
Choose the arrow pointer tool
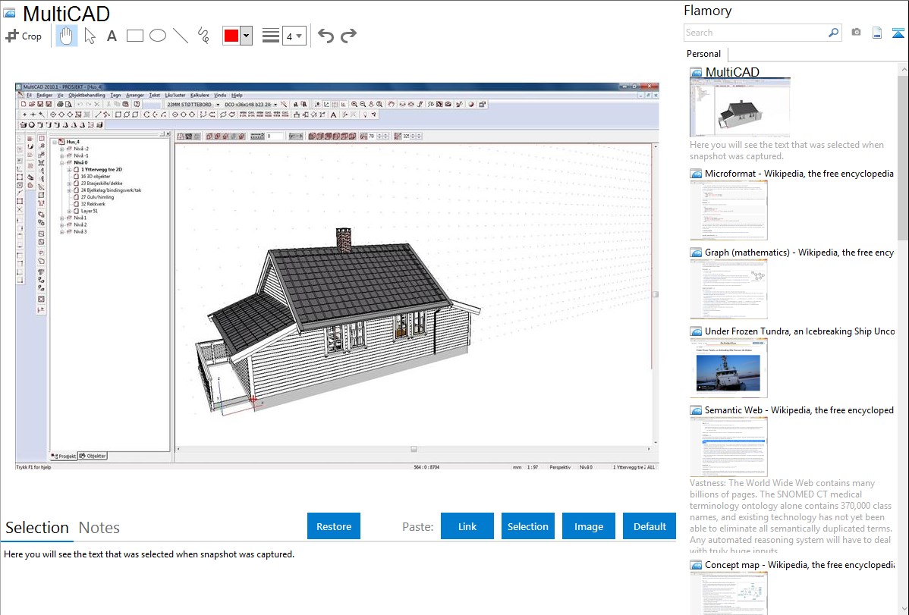(x=90, y=36)
